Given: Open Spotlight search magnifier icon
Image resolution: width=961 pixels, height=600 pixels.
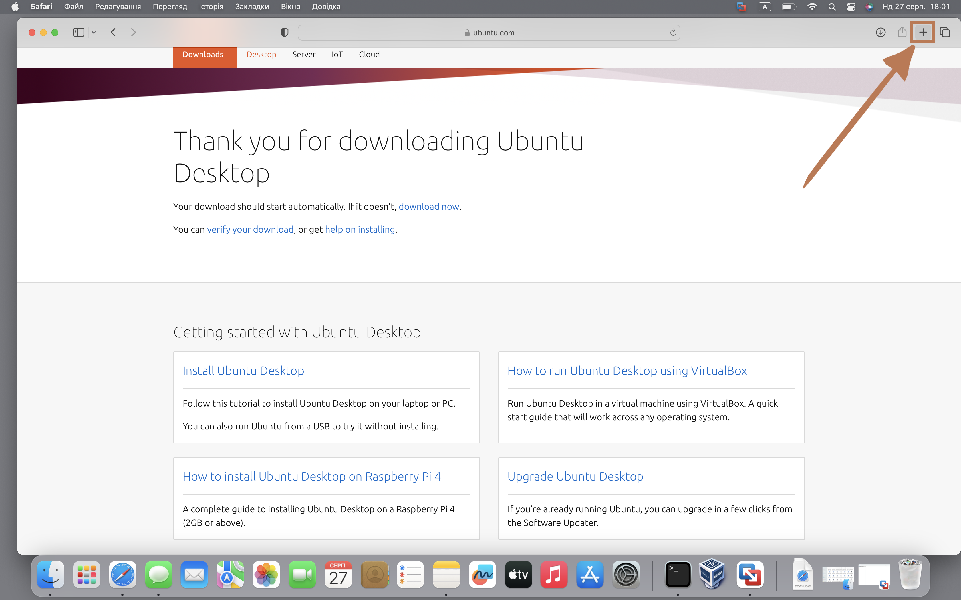Looking at the screenshot, I should tap(832, 7).
